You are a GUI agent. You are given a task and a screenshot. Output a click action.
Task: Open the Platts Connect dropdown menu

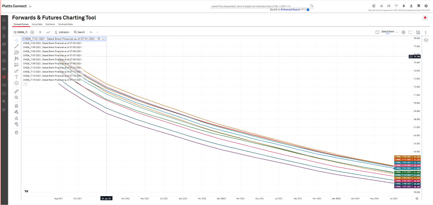tap(30, 6)
